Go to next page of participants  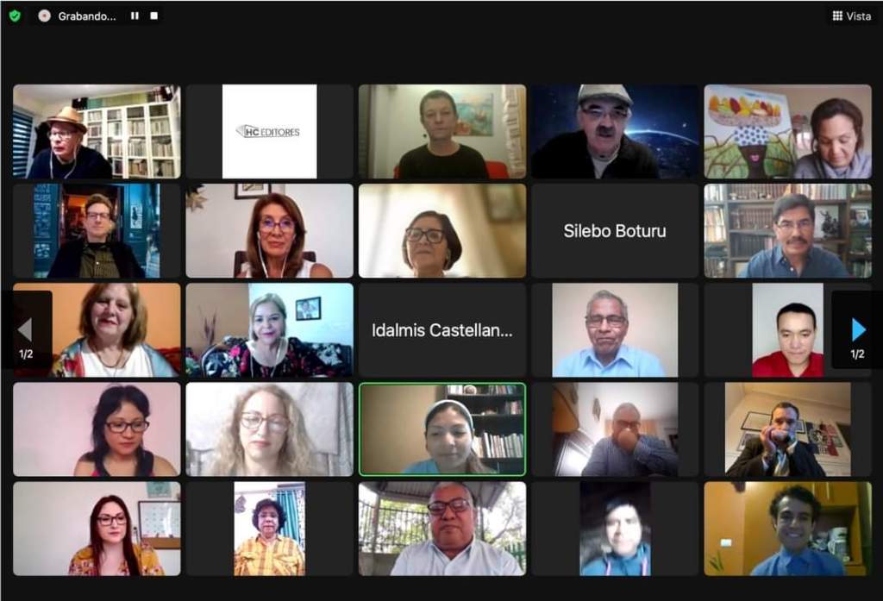coord(857,329)
